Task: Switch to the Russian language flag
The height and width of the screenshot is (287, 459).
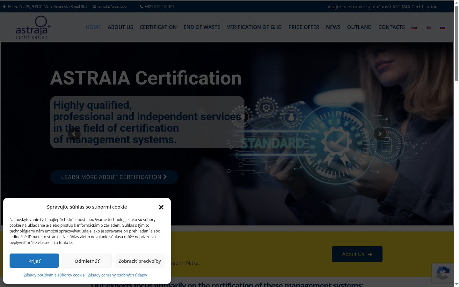Action: [x=443, y=27]
